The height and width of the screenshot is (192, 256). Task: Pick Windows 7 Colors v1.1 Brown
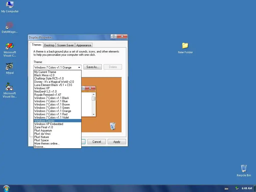[57, 104]
